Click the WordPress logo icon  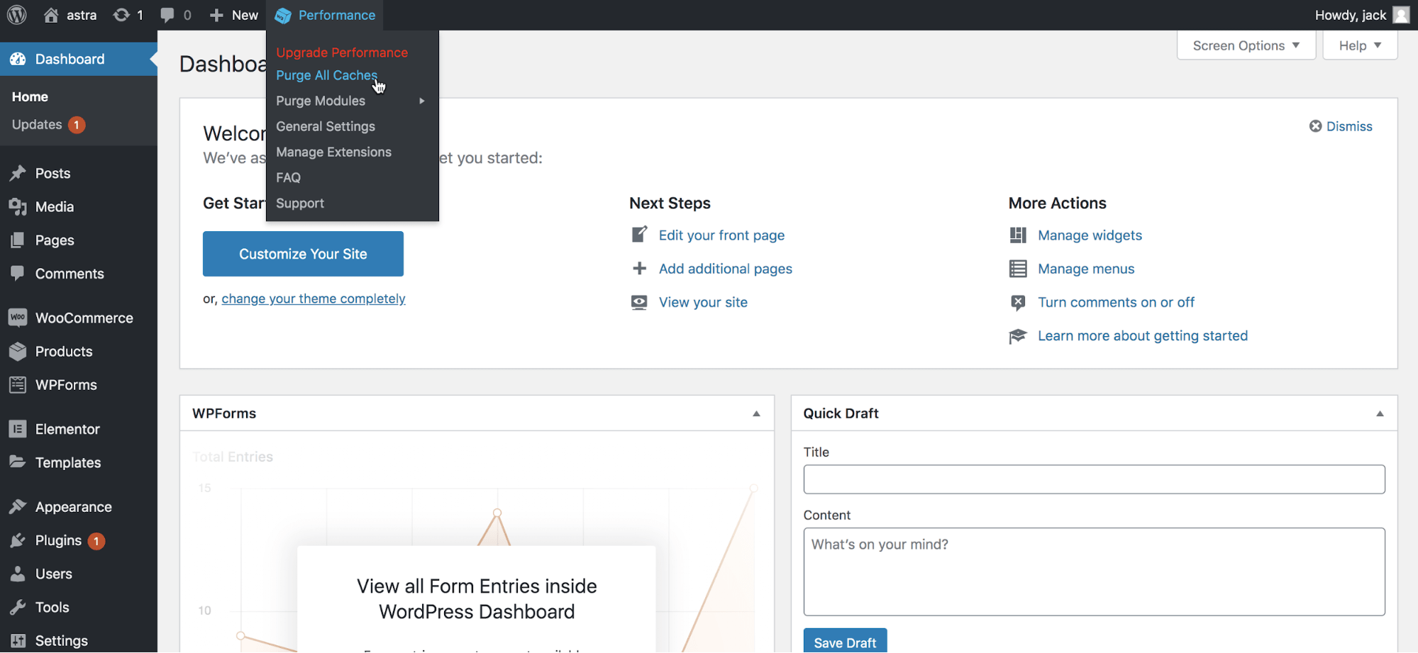[16, 15]
